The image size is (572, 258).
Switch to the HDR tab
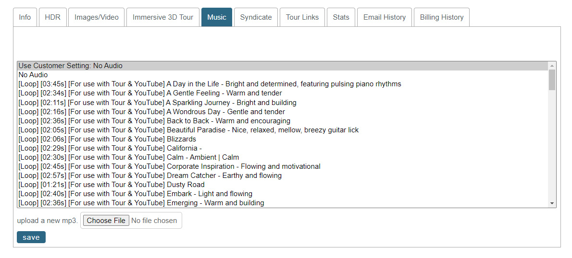pos(52,17)
